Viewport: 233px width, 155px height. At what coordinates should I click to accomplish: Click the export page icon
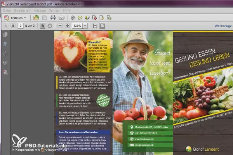(x=102, y=18)
